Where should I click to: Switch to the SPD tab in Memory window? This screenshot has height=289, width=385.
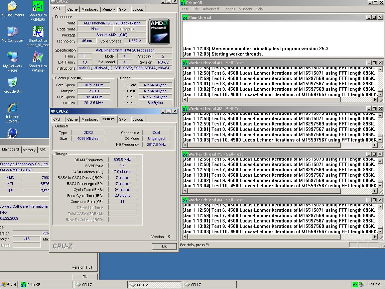(x=123, y=119)
